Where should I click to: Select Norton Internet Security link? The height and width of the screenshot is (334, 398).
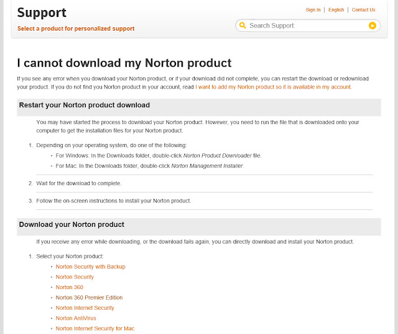coord(85,308)
